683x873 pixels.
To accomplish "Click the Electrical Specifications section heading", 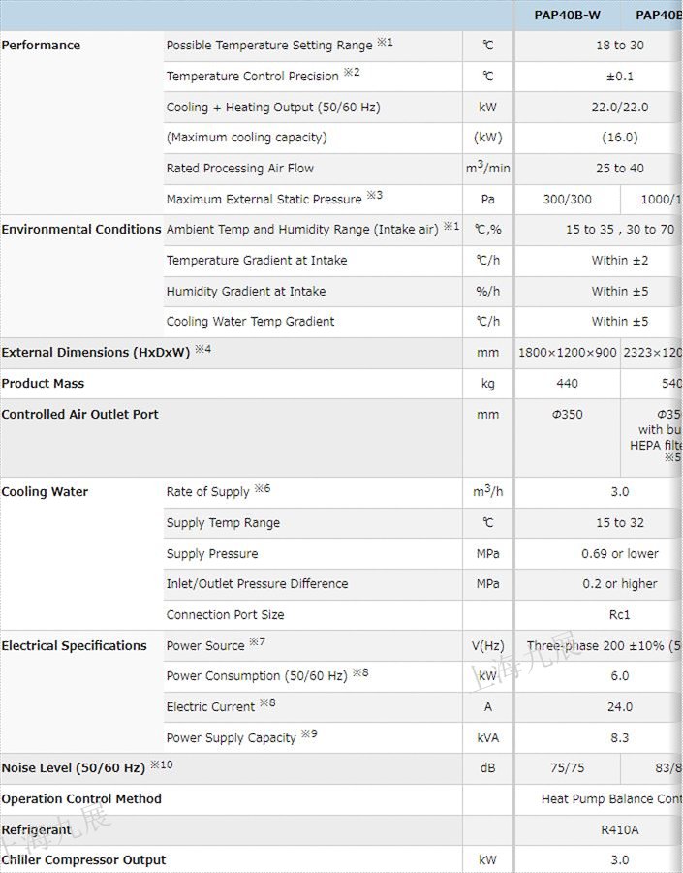I will [74, 646].
